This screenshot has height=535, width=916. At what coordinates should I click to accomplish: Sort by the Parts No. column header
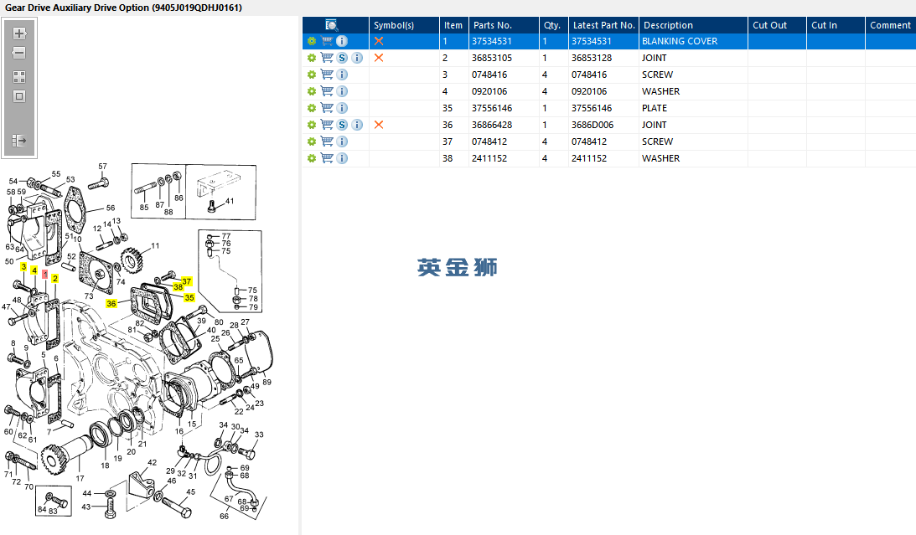(x=504, y=25)
